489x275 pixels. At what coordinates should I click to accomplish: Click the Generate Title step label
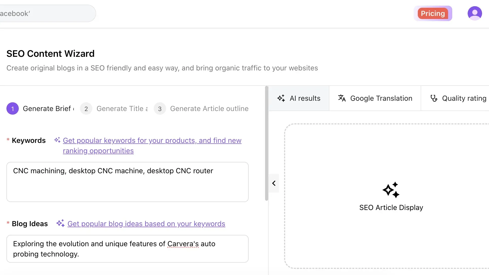click(x=122, y=109)
